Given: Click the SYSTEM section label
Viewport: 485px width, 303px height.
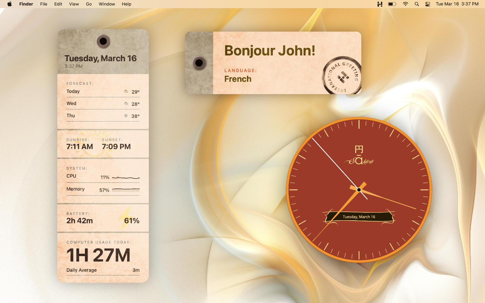Looking at the screenshot, I should point(77,168).
